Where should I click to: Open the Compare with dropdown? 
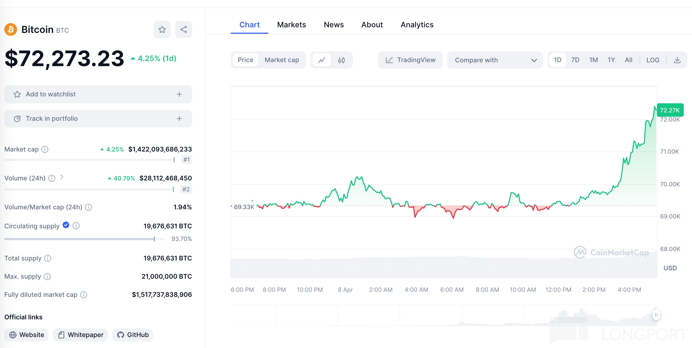tap(495, 60)
